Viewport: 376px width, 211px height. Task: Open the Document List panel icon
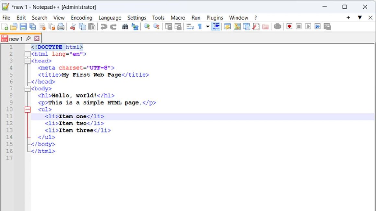tap(247, 26)
